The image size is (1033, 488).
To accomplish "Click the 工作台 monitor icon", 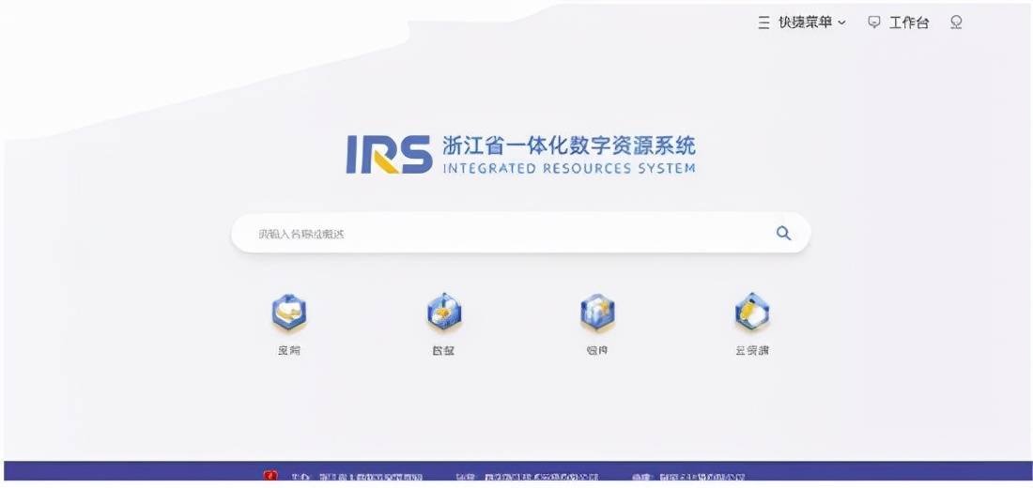I will point(874,23).
